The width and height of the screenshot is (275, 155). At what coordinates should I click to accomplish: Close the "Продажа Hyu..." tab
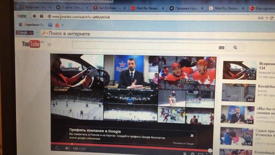pos(202,8)
